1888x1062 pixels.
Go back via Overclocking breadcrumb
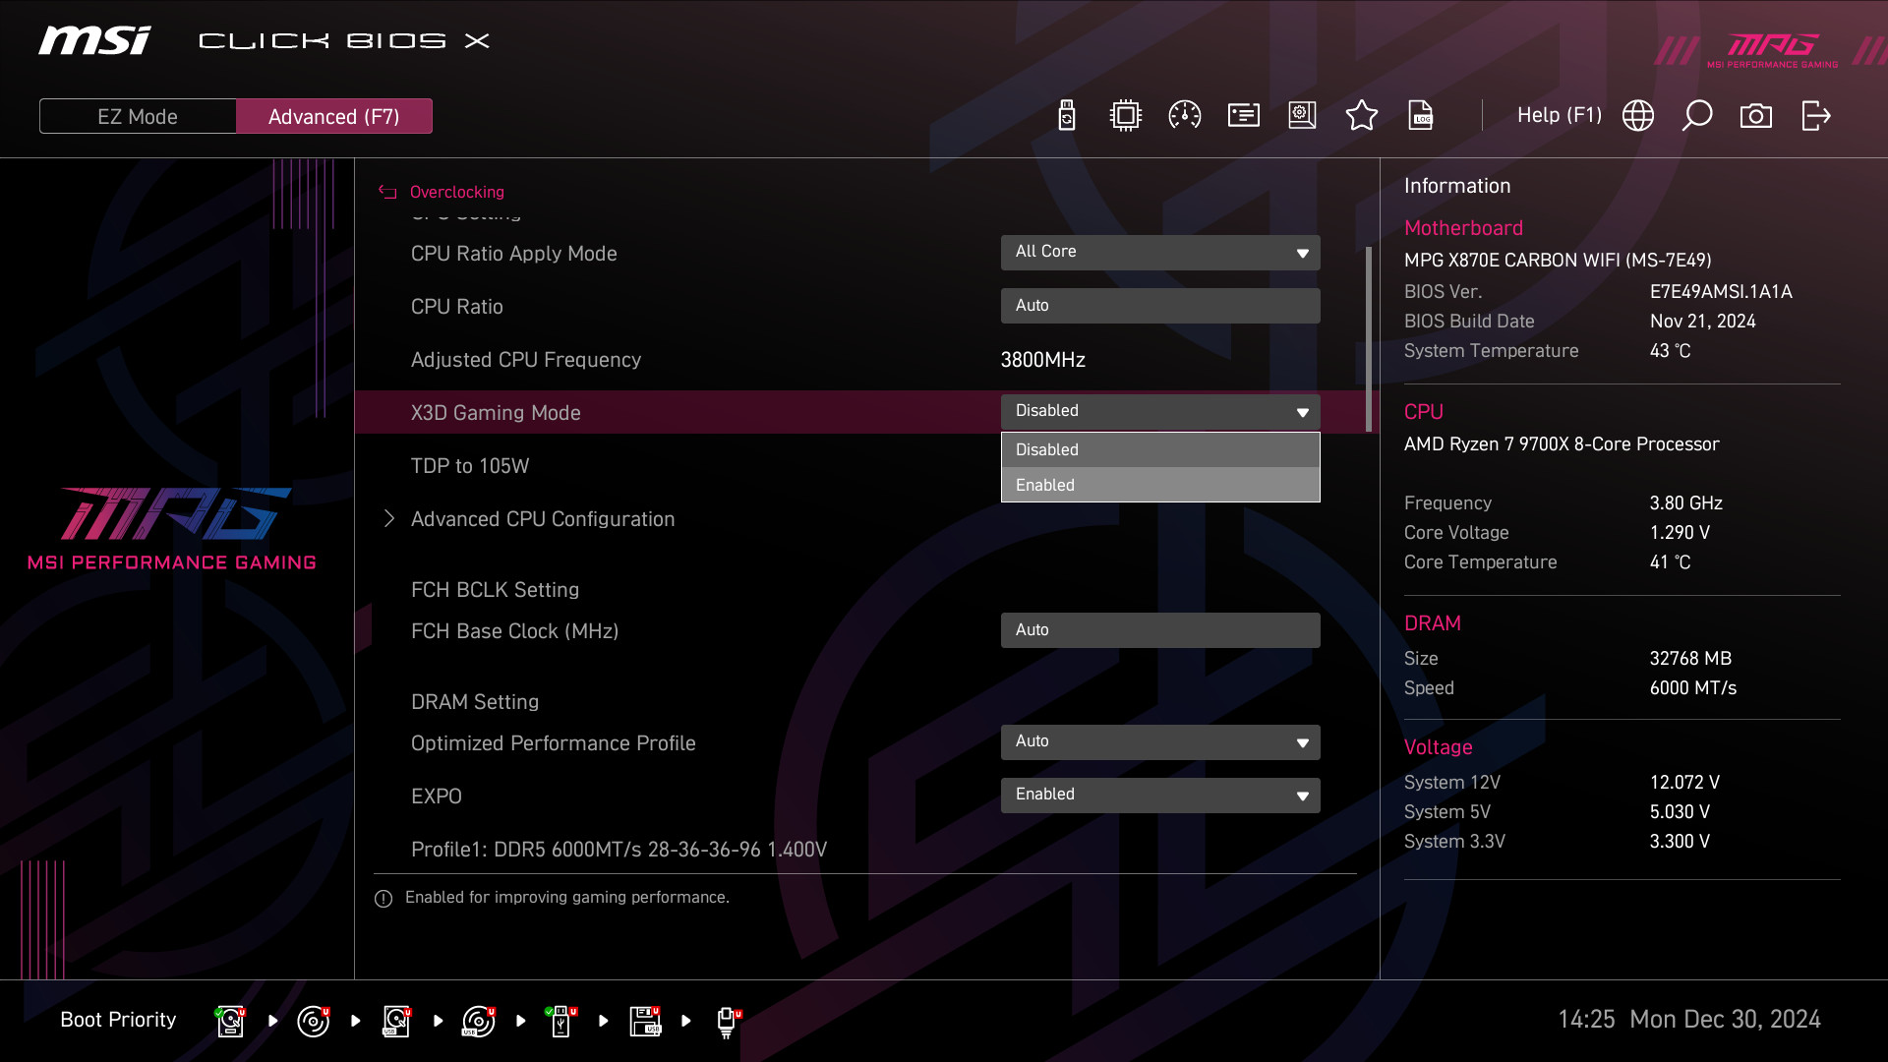(456, 192)
